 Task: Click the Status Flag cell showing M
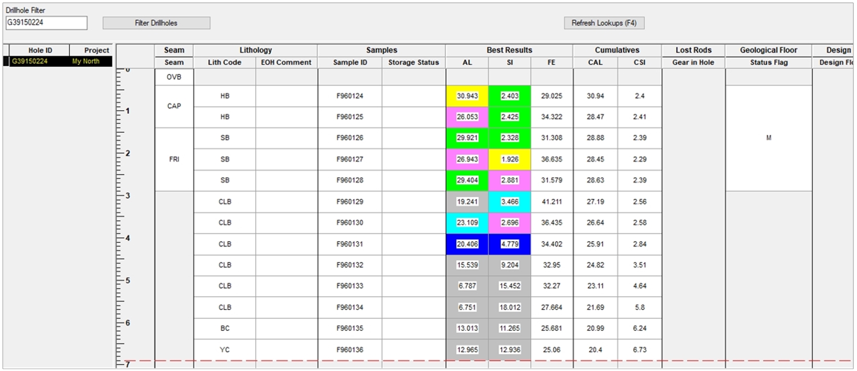(768, 138)
